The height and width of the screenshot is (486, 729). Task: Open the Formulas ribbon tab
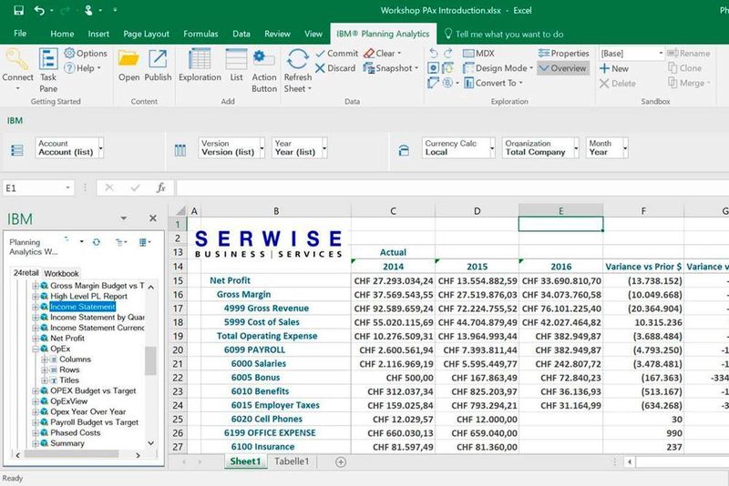[200, 34]
